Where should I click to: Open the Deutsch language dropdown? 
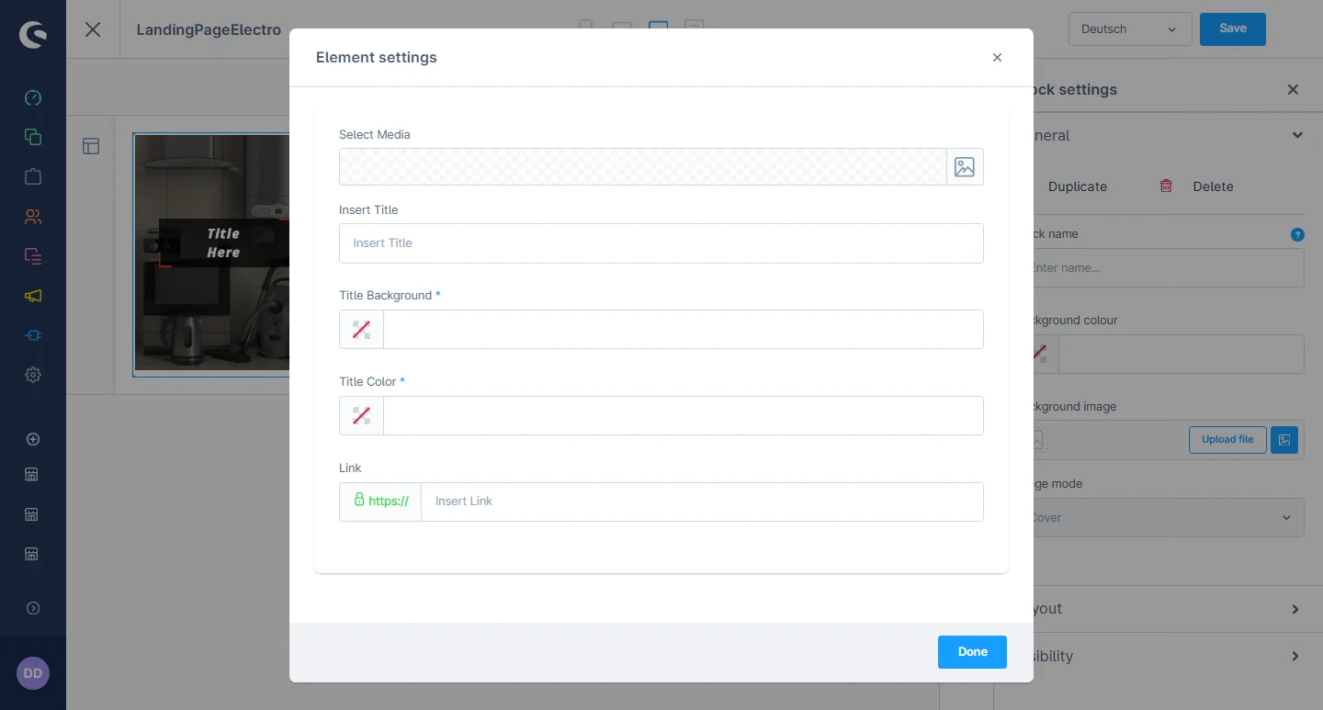(x=1129, y=29)
